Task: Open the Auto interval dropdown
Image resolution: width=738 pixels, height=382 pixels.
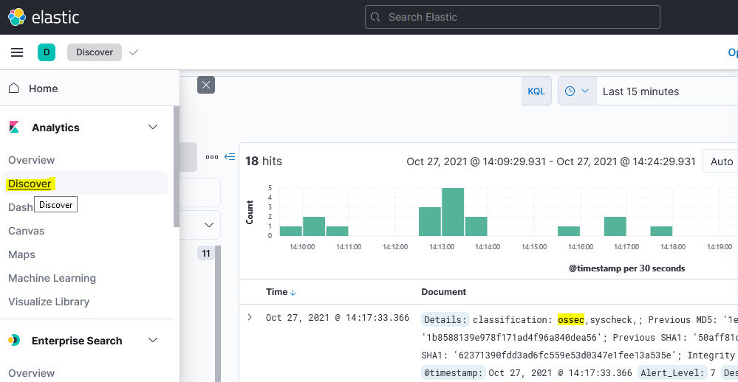Action: [720, 162]
